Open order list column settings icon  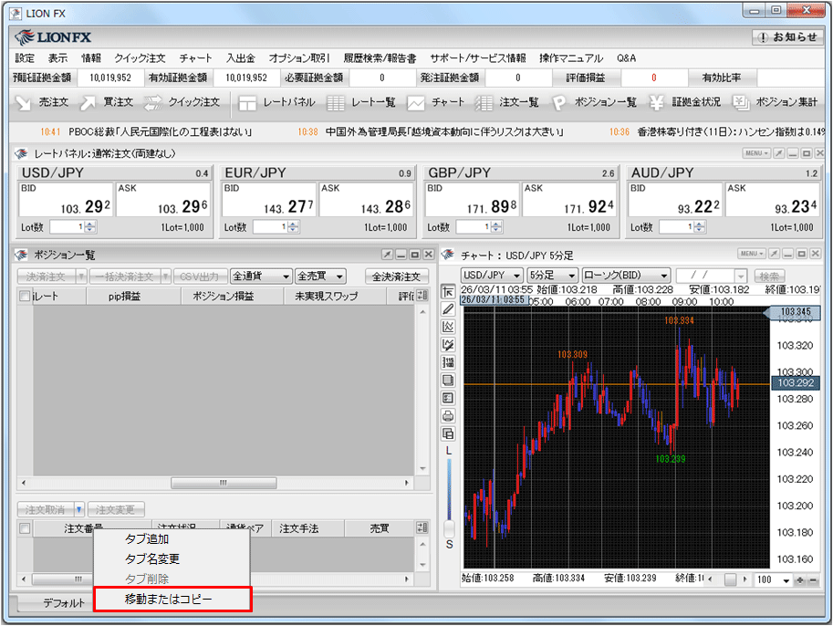[422, 527]
